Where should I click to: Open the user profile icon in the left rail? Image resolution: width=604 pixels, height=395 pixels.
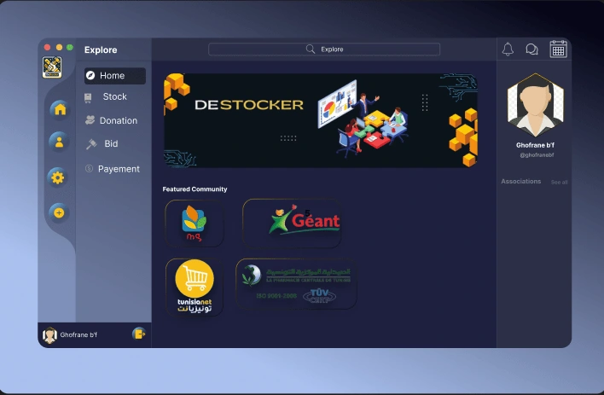coord(59,142)
